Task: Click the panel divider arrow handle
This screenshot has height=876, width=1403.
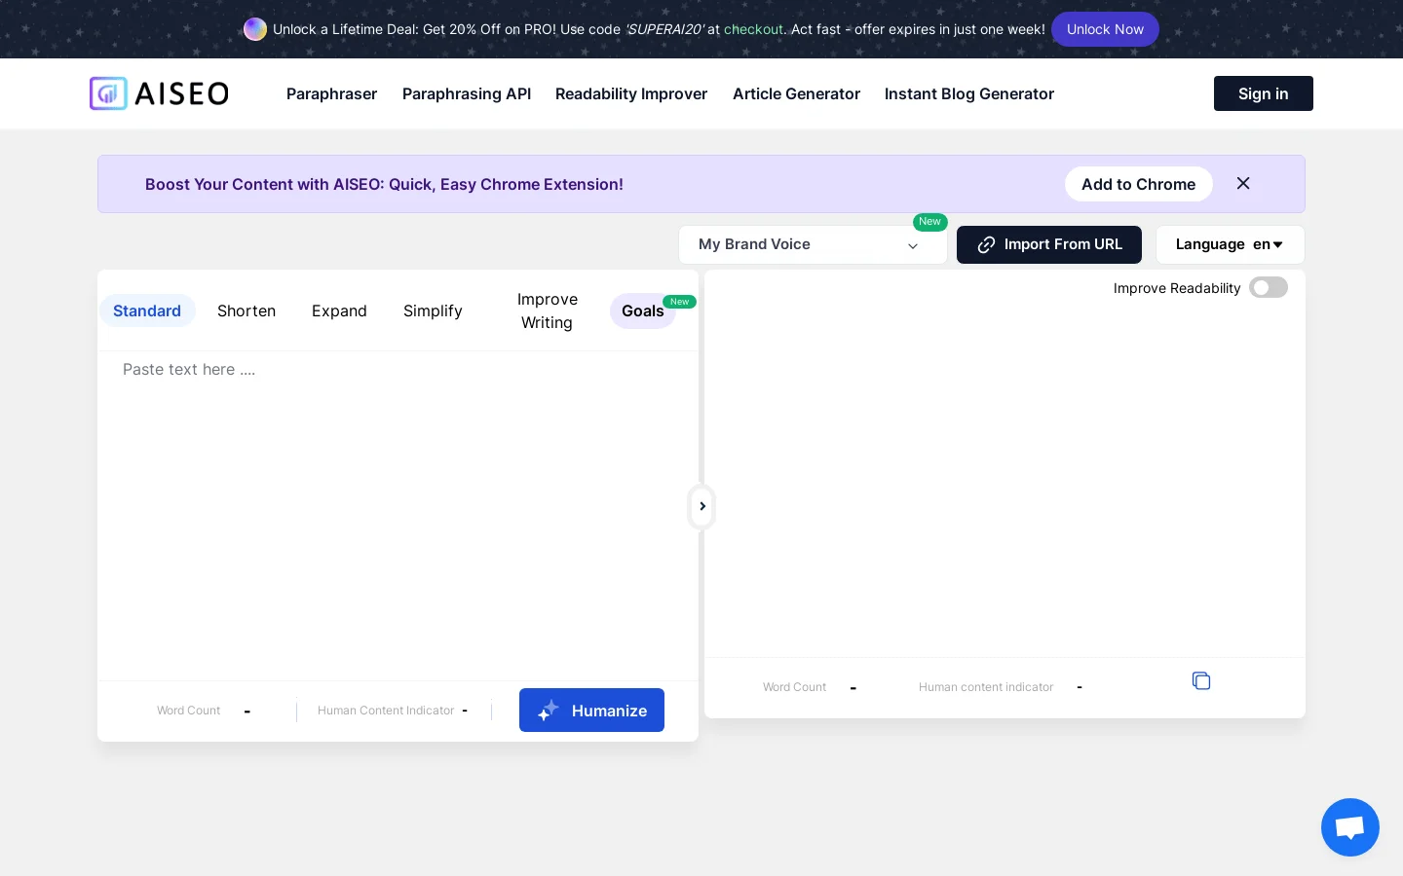Action: [x=701, y=506]
